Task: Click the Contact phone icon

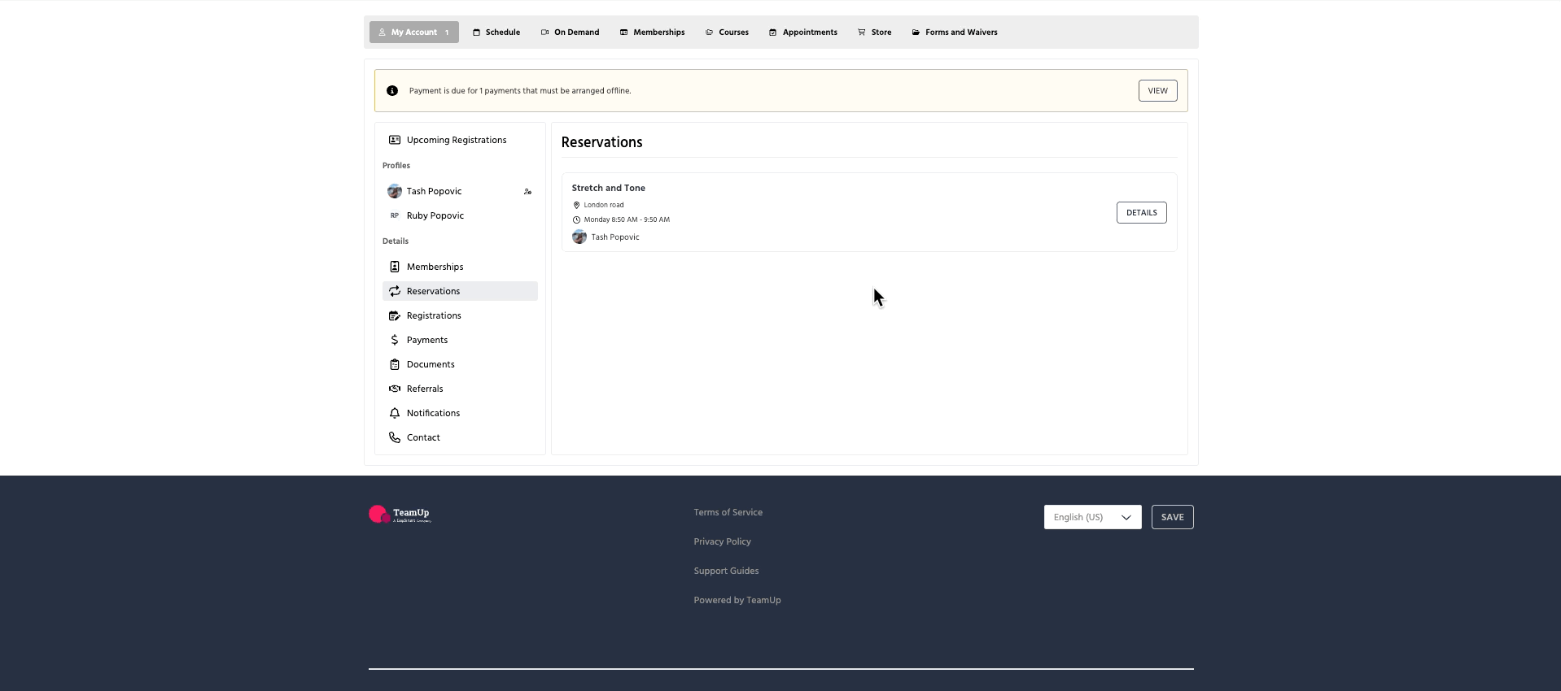Action: click(x=395, y=437)
